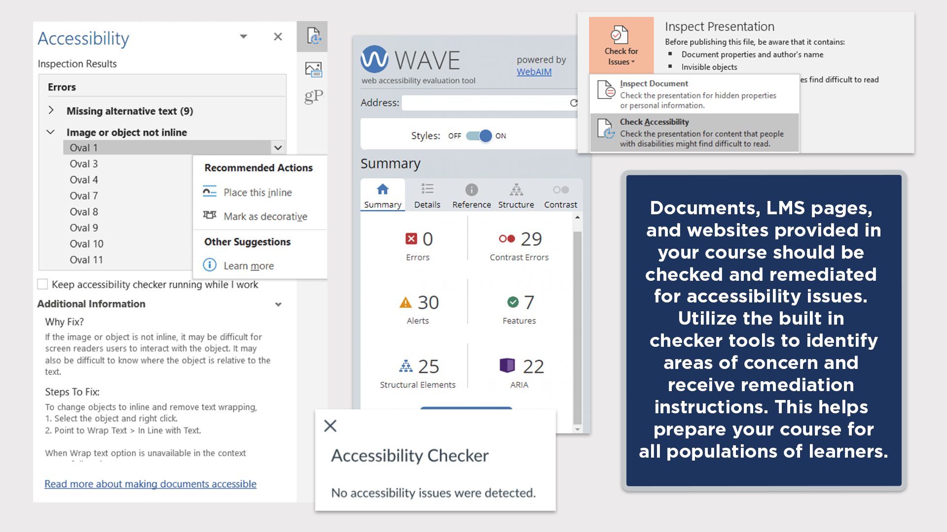The height and width of the screenshot is (532, 947).
Task: Open the WAVE Structure tab
Action: coord(516,196)
